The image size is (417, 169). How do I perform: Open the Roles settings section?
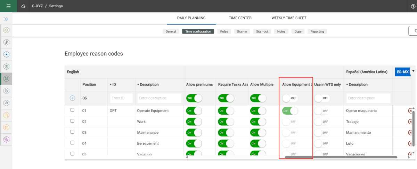coord(224,32)
